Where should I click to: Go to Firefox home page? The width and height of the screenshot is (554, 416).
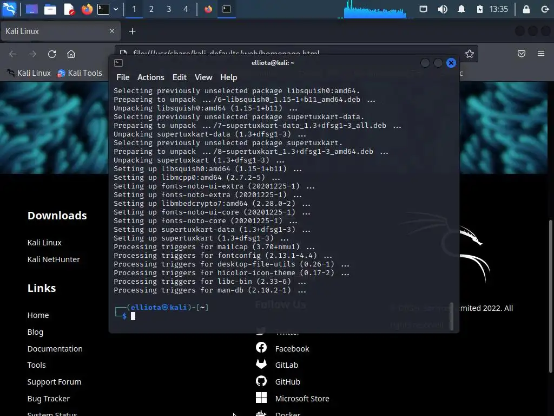71,54
